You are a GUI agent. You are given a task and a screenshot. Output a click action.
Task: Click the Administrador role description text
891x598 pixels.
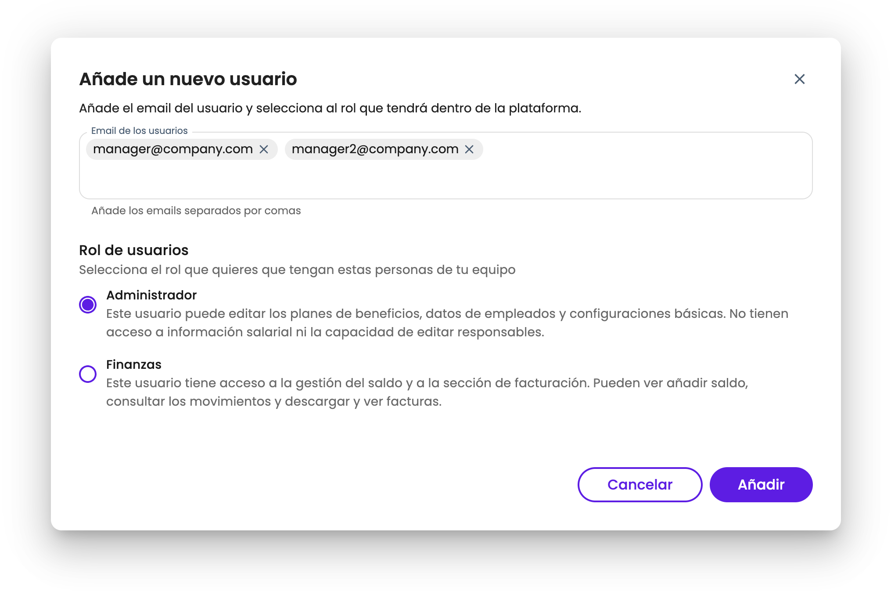[447, 323]
